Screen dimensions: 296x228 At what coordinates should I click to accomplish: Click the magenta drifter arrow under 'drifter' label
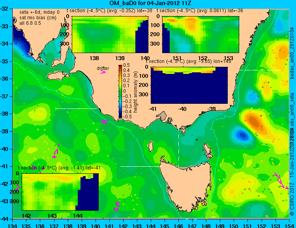103,72
